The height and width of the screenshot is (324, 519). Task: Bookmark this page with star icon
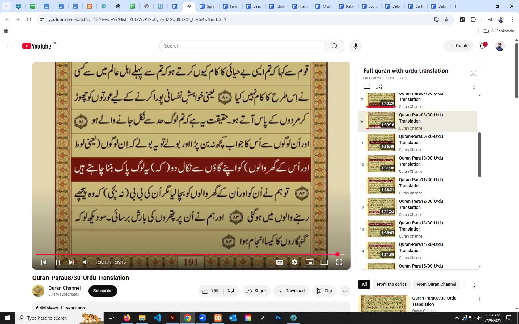coord(447,19)
